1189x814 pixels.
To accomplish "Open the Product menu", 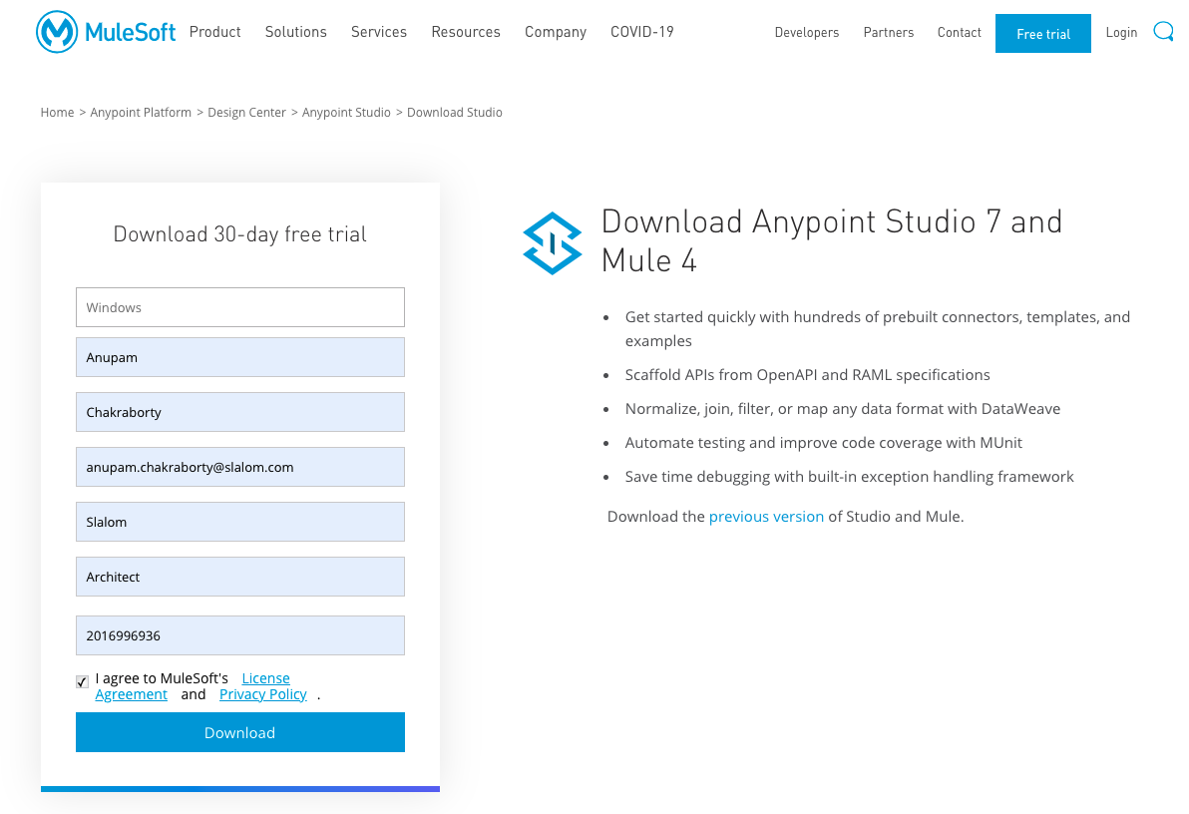I will 214,31.
